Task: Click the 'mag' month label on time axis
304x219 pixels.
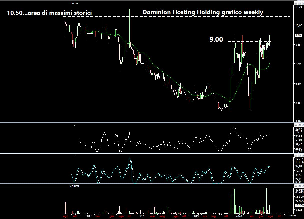Action: (162, 216)
